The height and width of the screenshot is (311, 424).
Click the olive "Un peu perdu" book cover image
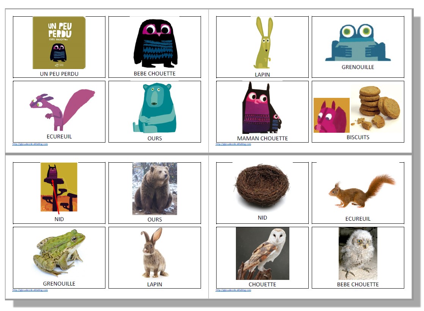[x=59, y=43]
